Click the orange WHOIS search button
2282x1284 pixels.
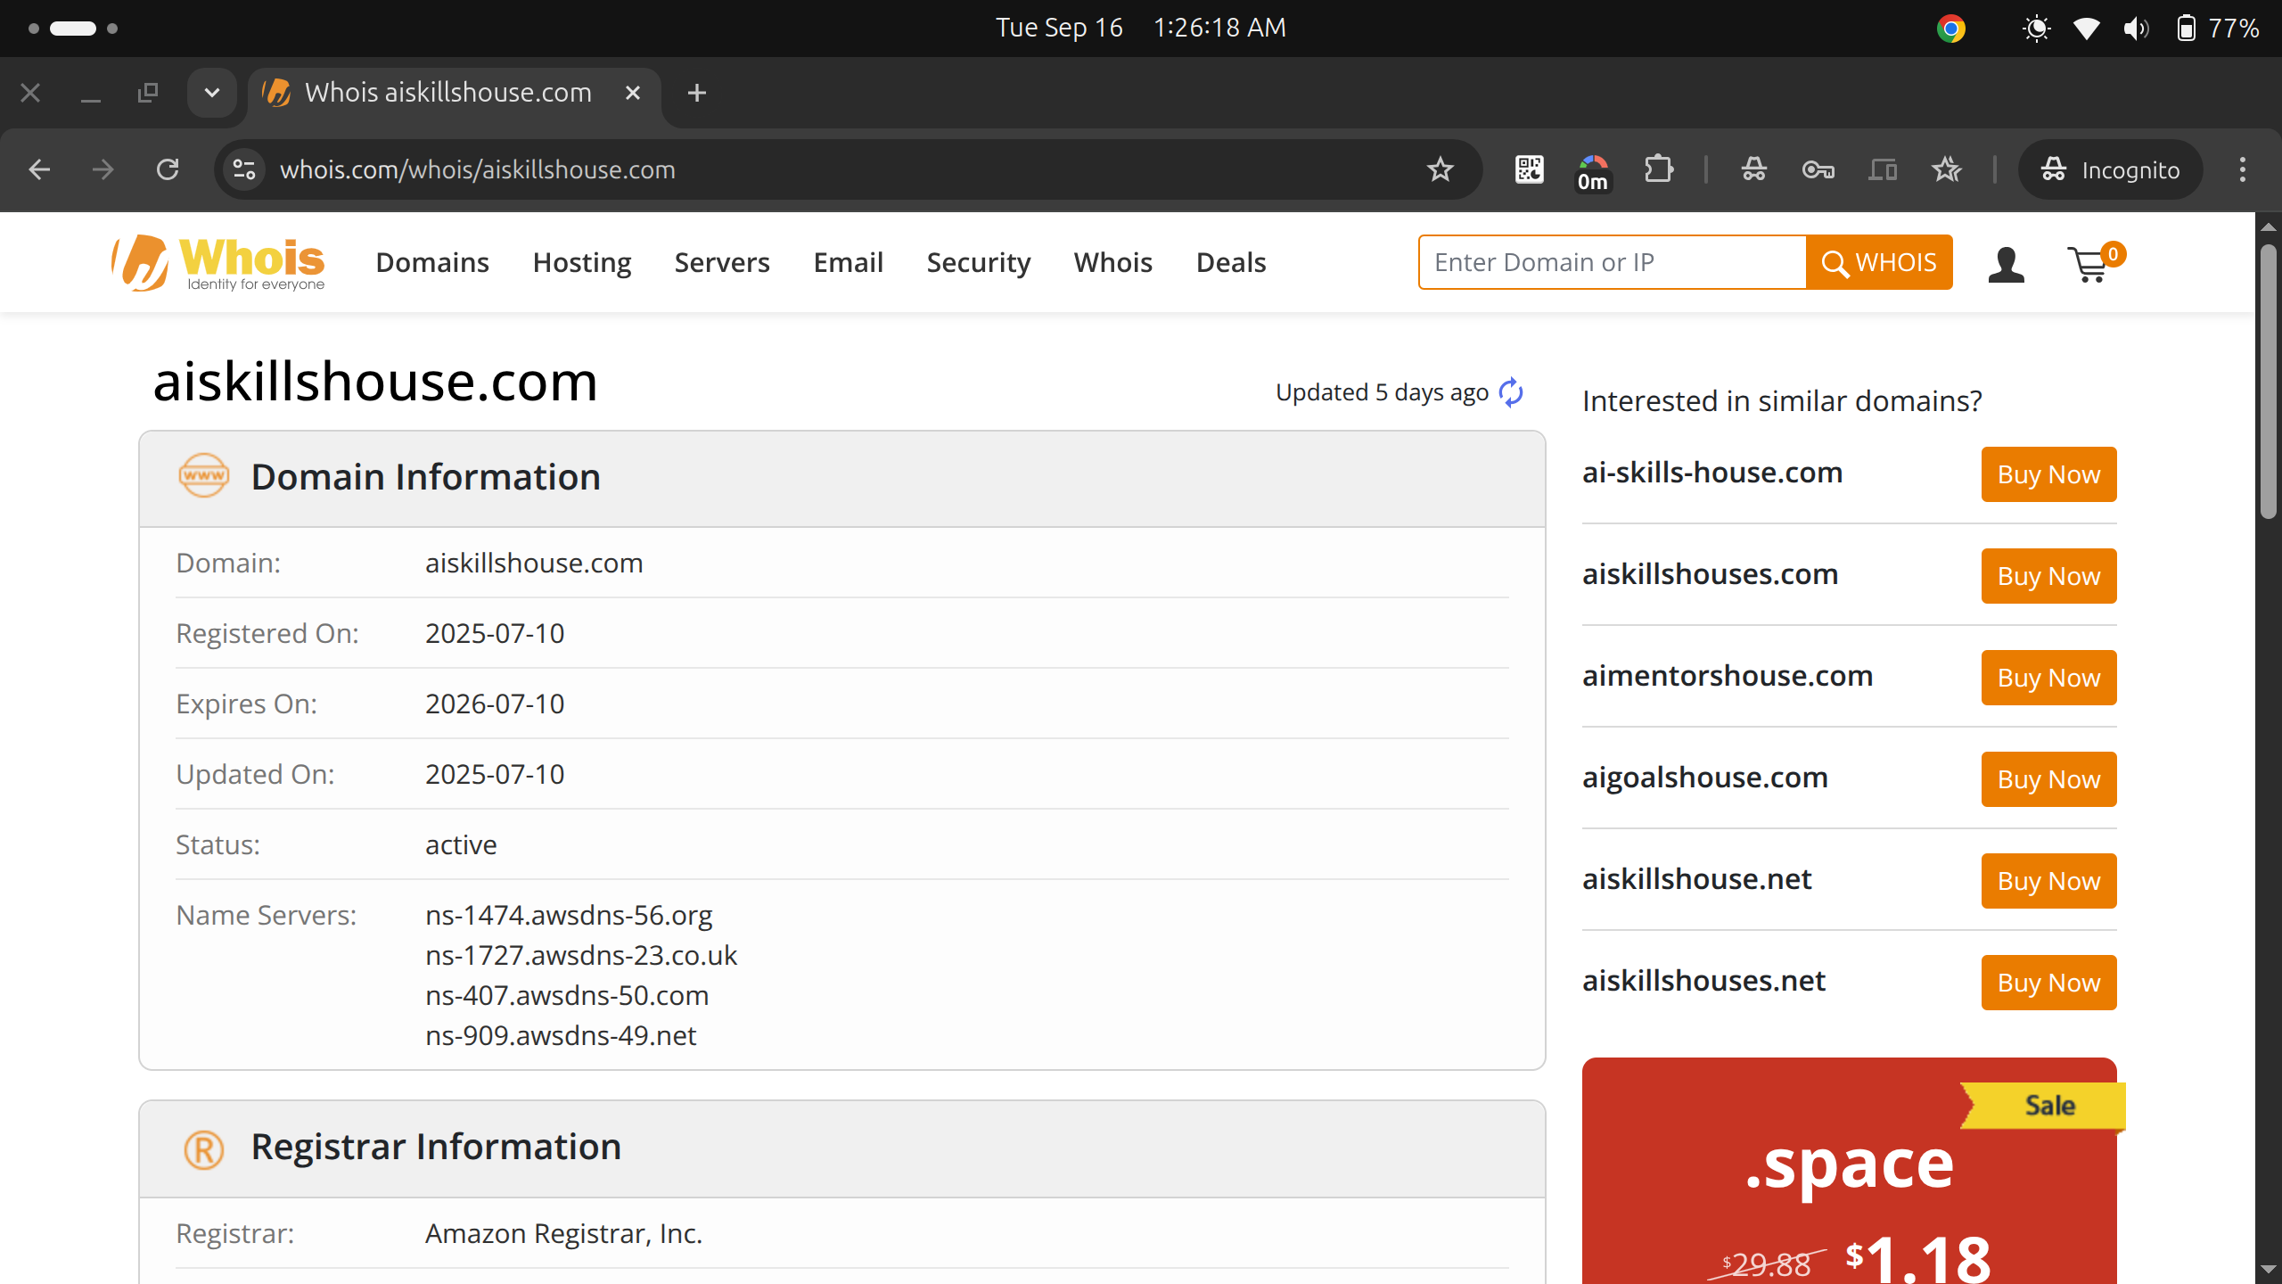pos(1879,262)
